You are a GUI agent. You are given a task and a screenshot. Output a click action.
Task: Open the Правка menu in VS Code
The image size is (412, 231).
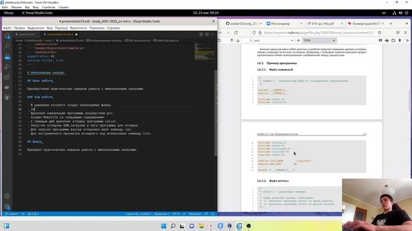19,28
